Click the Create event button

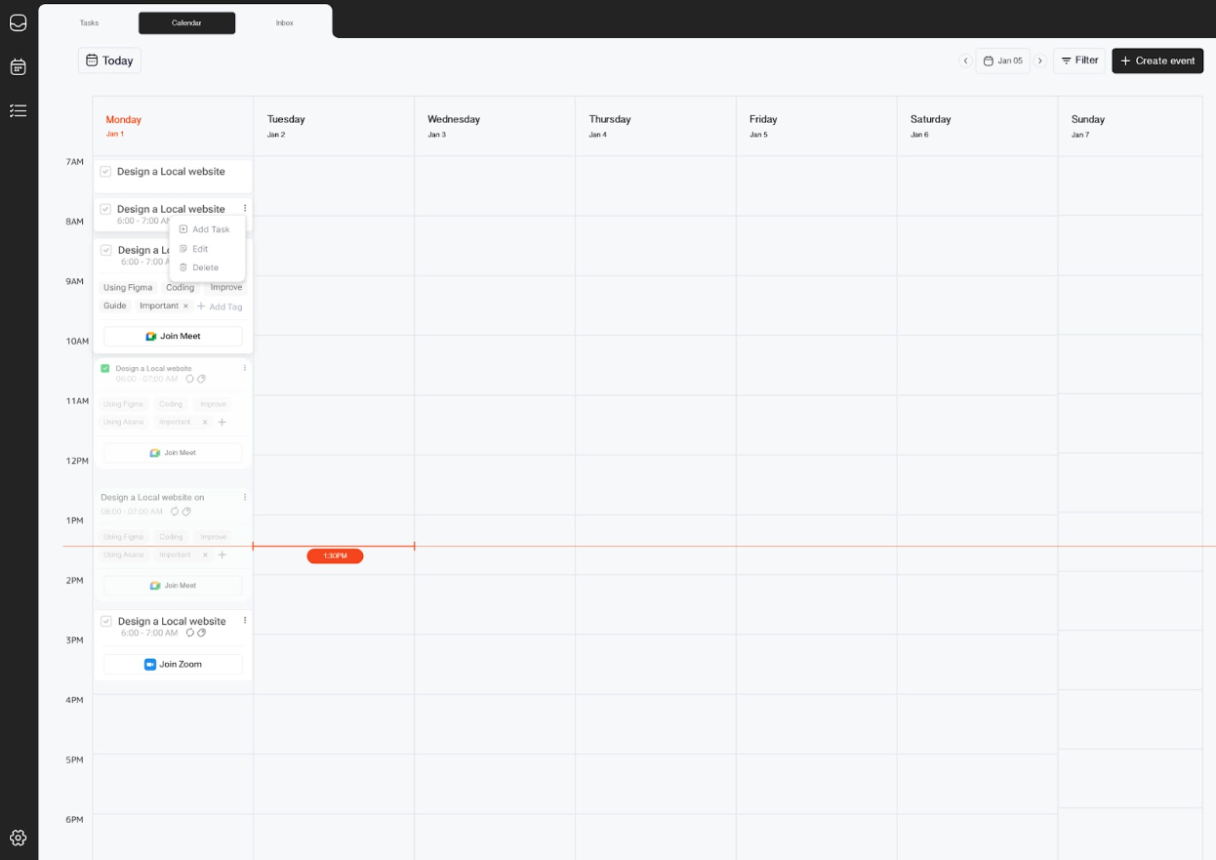pyautogui.click(x=1157, y=60)
